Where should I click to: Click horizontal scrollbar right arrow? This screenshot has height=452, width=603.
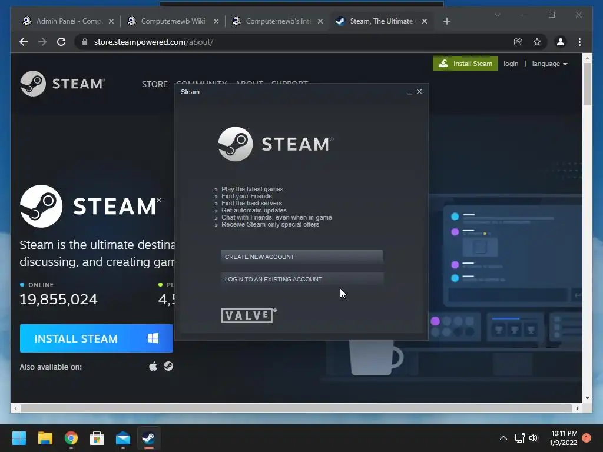pos(577,408)
